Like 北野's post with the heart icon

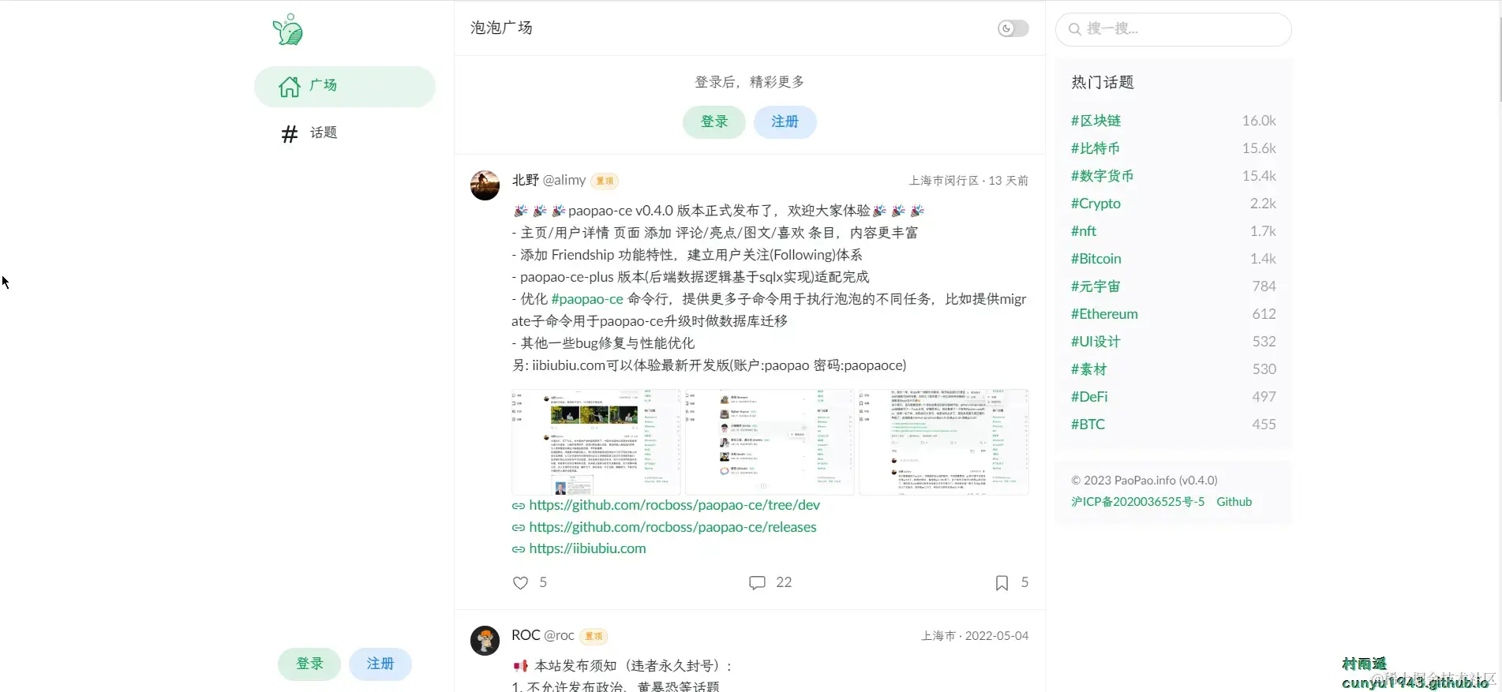[520, 582]
